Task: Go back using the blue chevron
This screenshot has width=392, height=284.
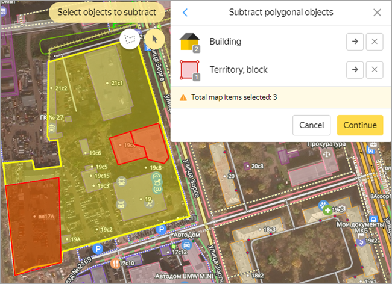Action: [185, 13]
